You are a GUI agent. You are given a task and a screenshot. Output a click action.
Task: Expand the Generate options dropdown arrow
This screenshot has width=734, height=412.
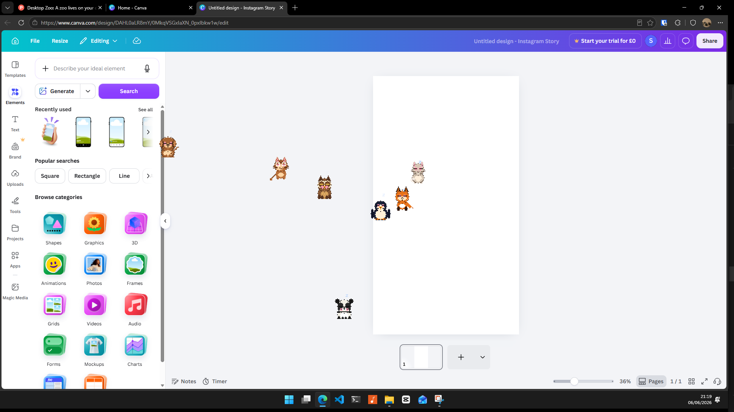point(88,91)
